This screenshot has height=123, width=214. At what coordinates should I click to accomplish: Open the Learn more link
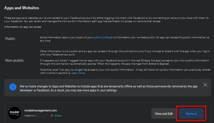(78, 73)
